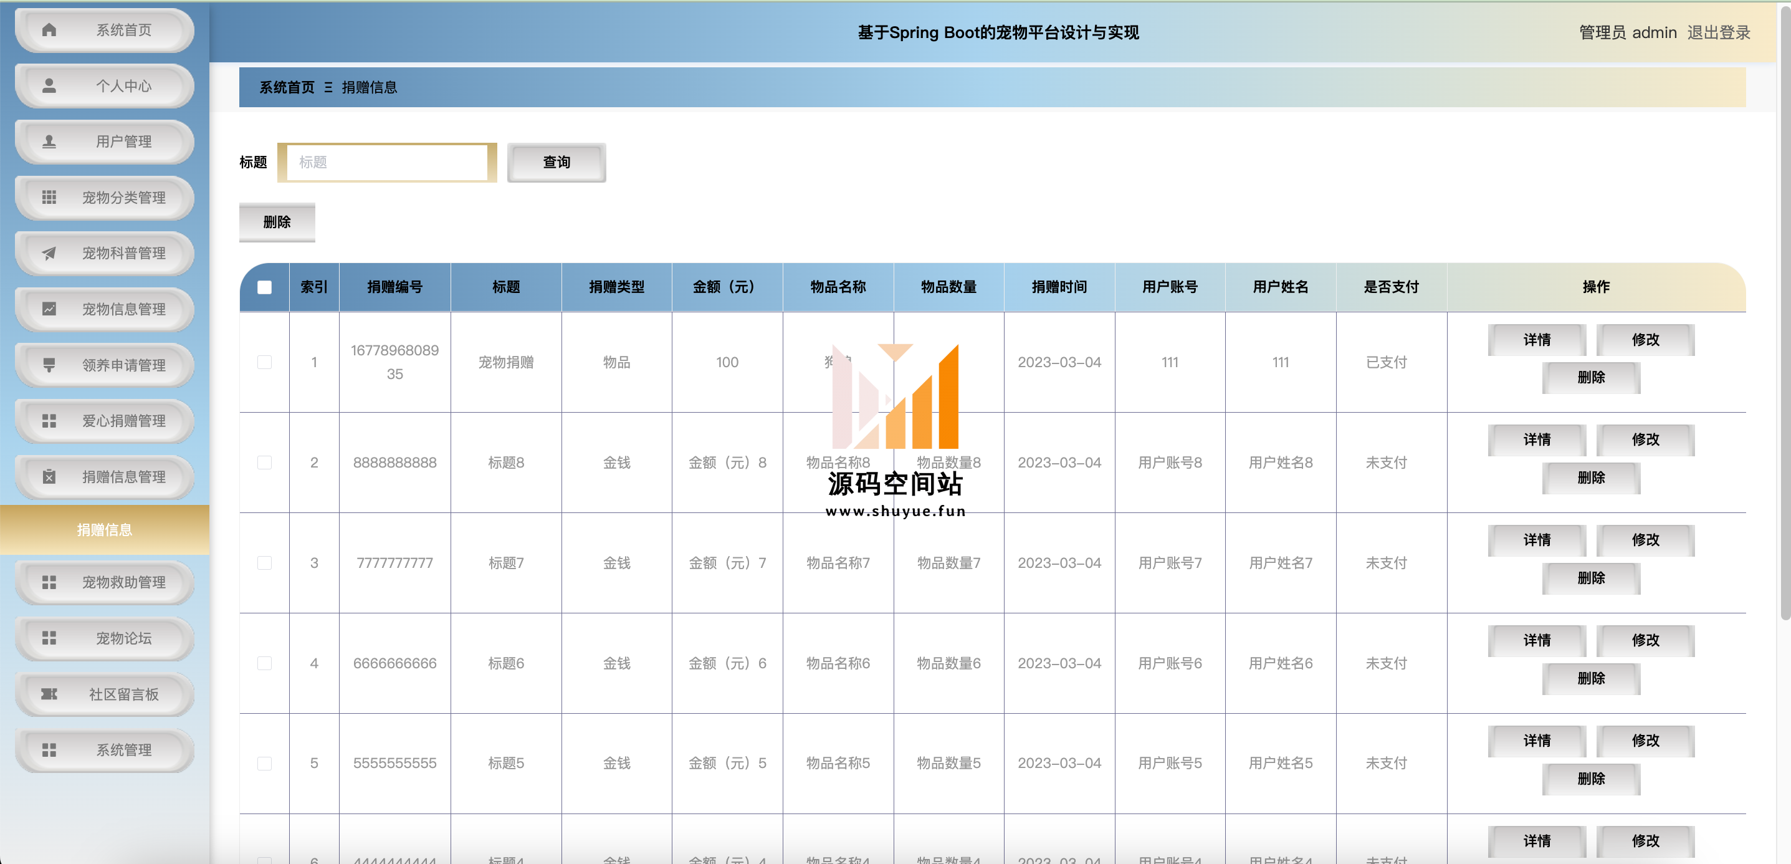Expand 宠物科普管理 sidebar menu
Image resolution: width=1791 pixels, height=864 pixels.
[104, 253]
